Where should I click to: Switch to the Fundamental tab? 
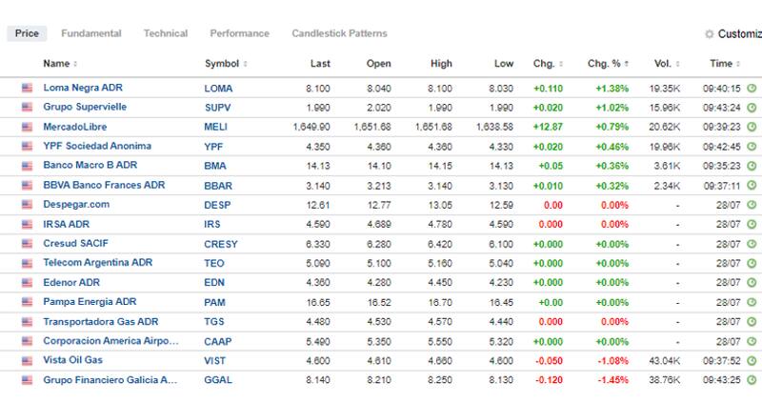point(90,33)
